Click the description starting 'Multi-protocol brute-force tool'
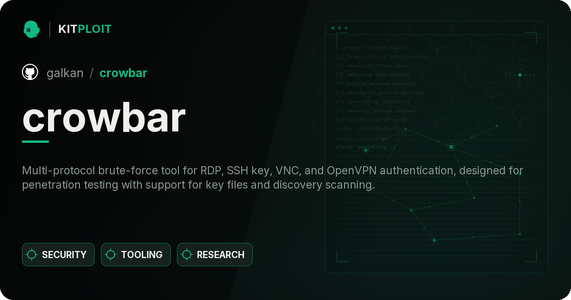 click(x=273, y=178)
